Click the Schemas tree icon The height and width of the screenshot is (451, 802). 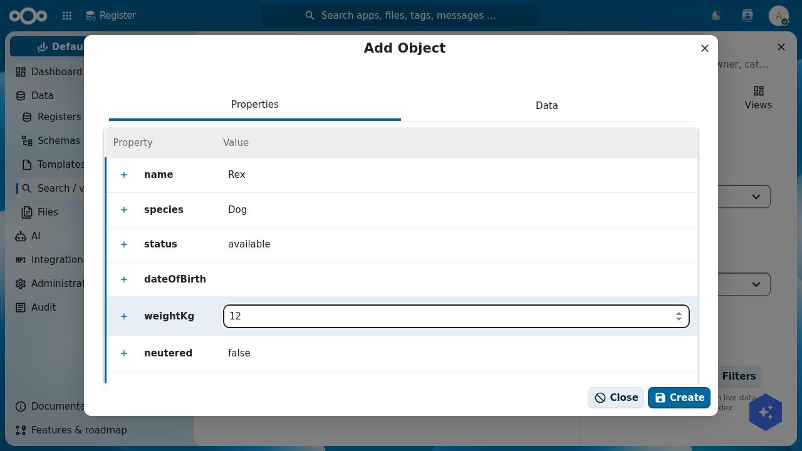(x=27, y=141)
